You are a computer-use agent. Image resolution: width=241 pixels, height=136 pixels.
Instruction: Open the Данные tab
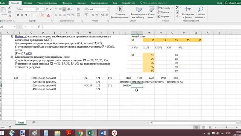point(81,3)
